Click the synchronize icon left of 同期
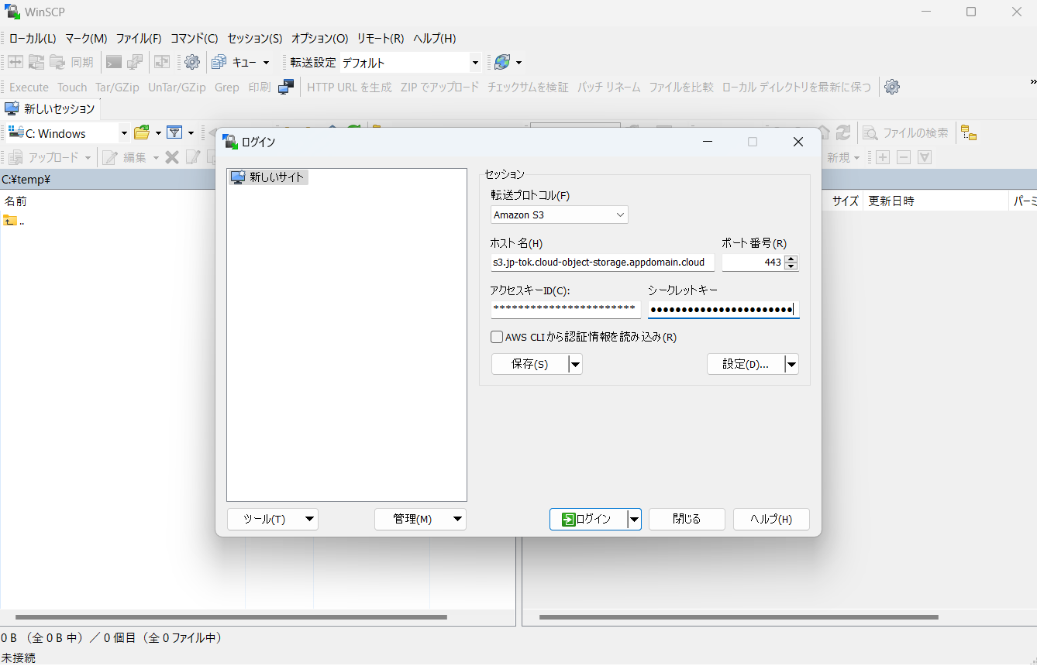 pos(57,62)
